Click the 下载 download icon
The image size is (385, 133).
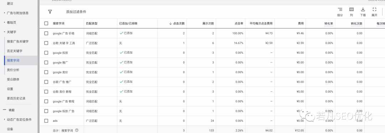coord(363,10)
